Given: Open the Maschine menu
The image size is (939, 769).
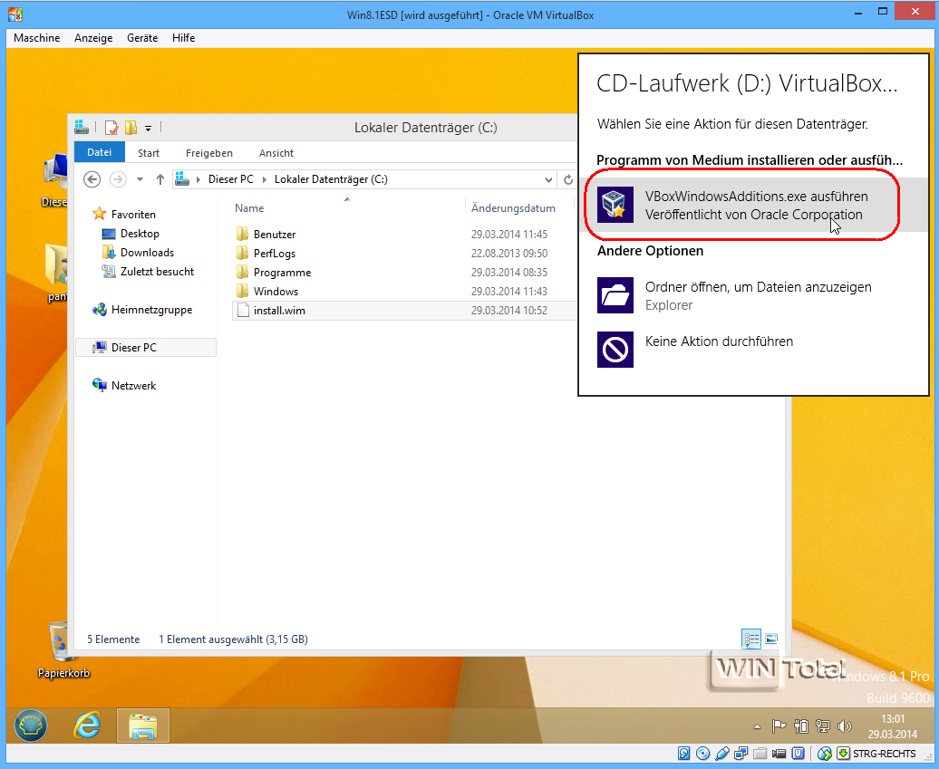Looking at the screenshot, I should tap(36, 38).
